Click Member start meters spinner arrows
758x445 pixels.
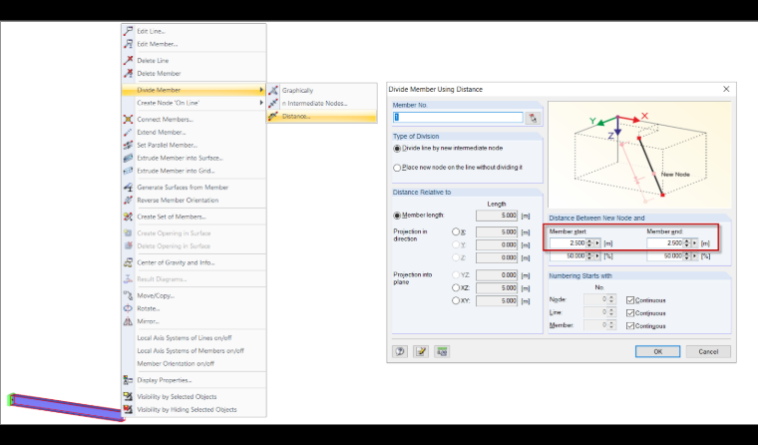point(589,243)
